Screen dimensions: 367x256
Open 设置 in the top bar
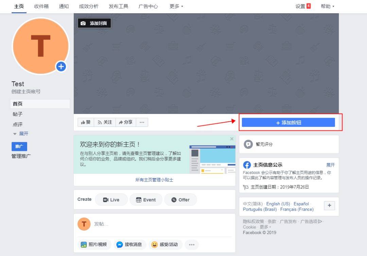point(300,6)
